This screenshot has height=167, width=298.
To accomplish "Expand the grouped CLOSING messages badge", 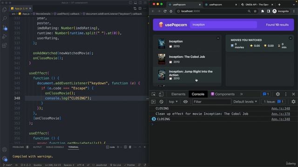I will (154, 119).
